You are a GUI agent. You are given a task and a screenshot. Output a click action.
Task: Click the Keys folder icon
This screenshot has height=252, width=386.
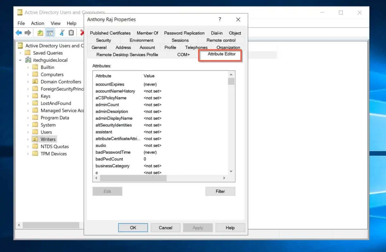[x=35, y=96]
